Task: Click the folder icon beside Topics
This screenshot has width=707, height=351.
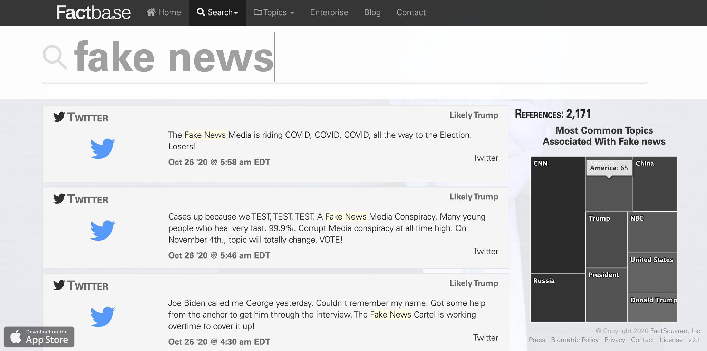Action: [258, 12]
